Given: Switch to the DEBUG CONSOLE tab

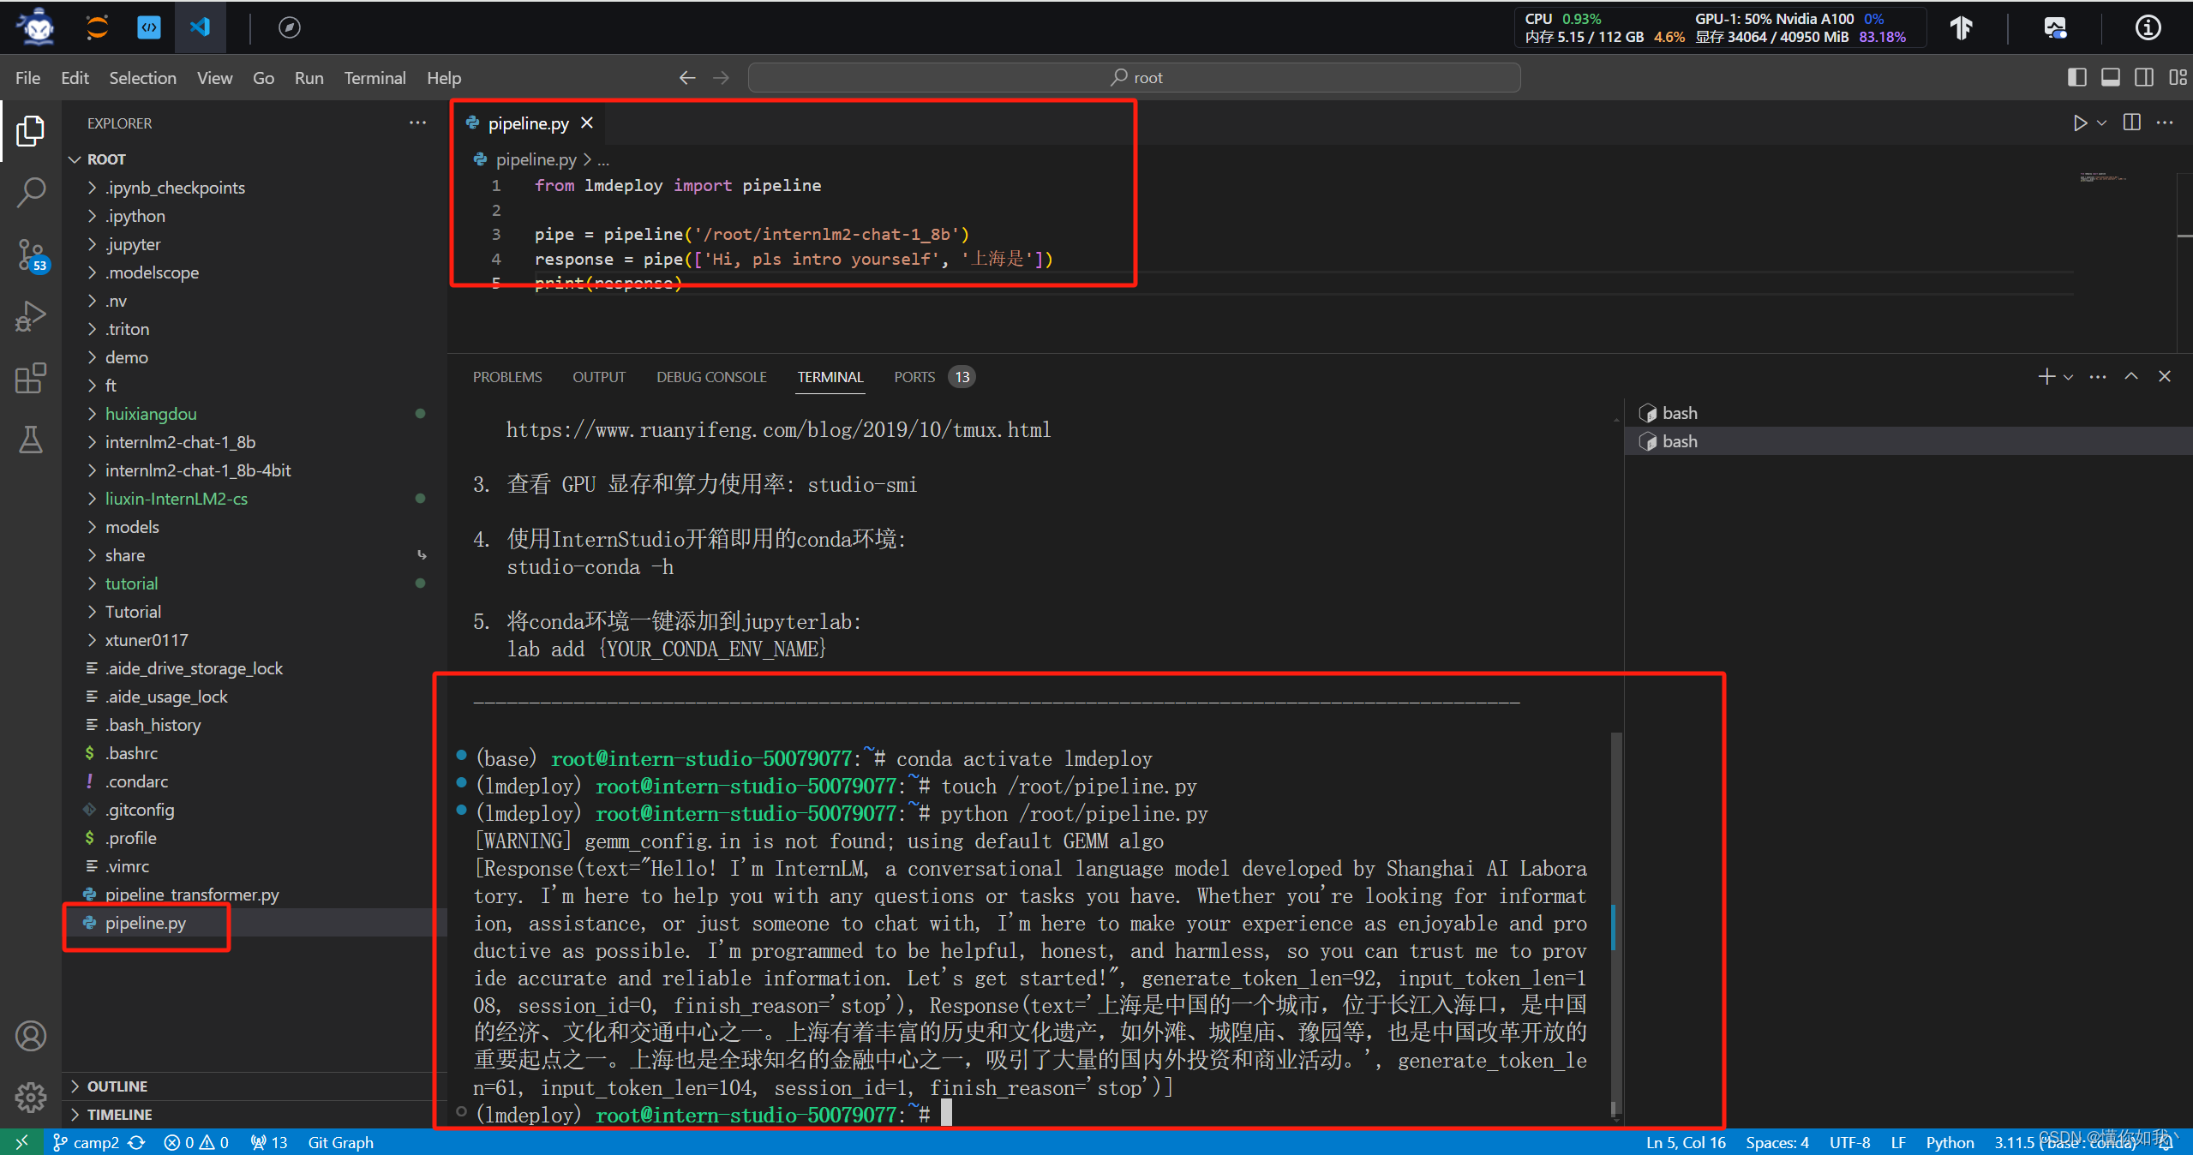Looking at the screenshot, I should (x=711, y=377).
